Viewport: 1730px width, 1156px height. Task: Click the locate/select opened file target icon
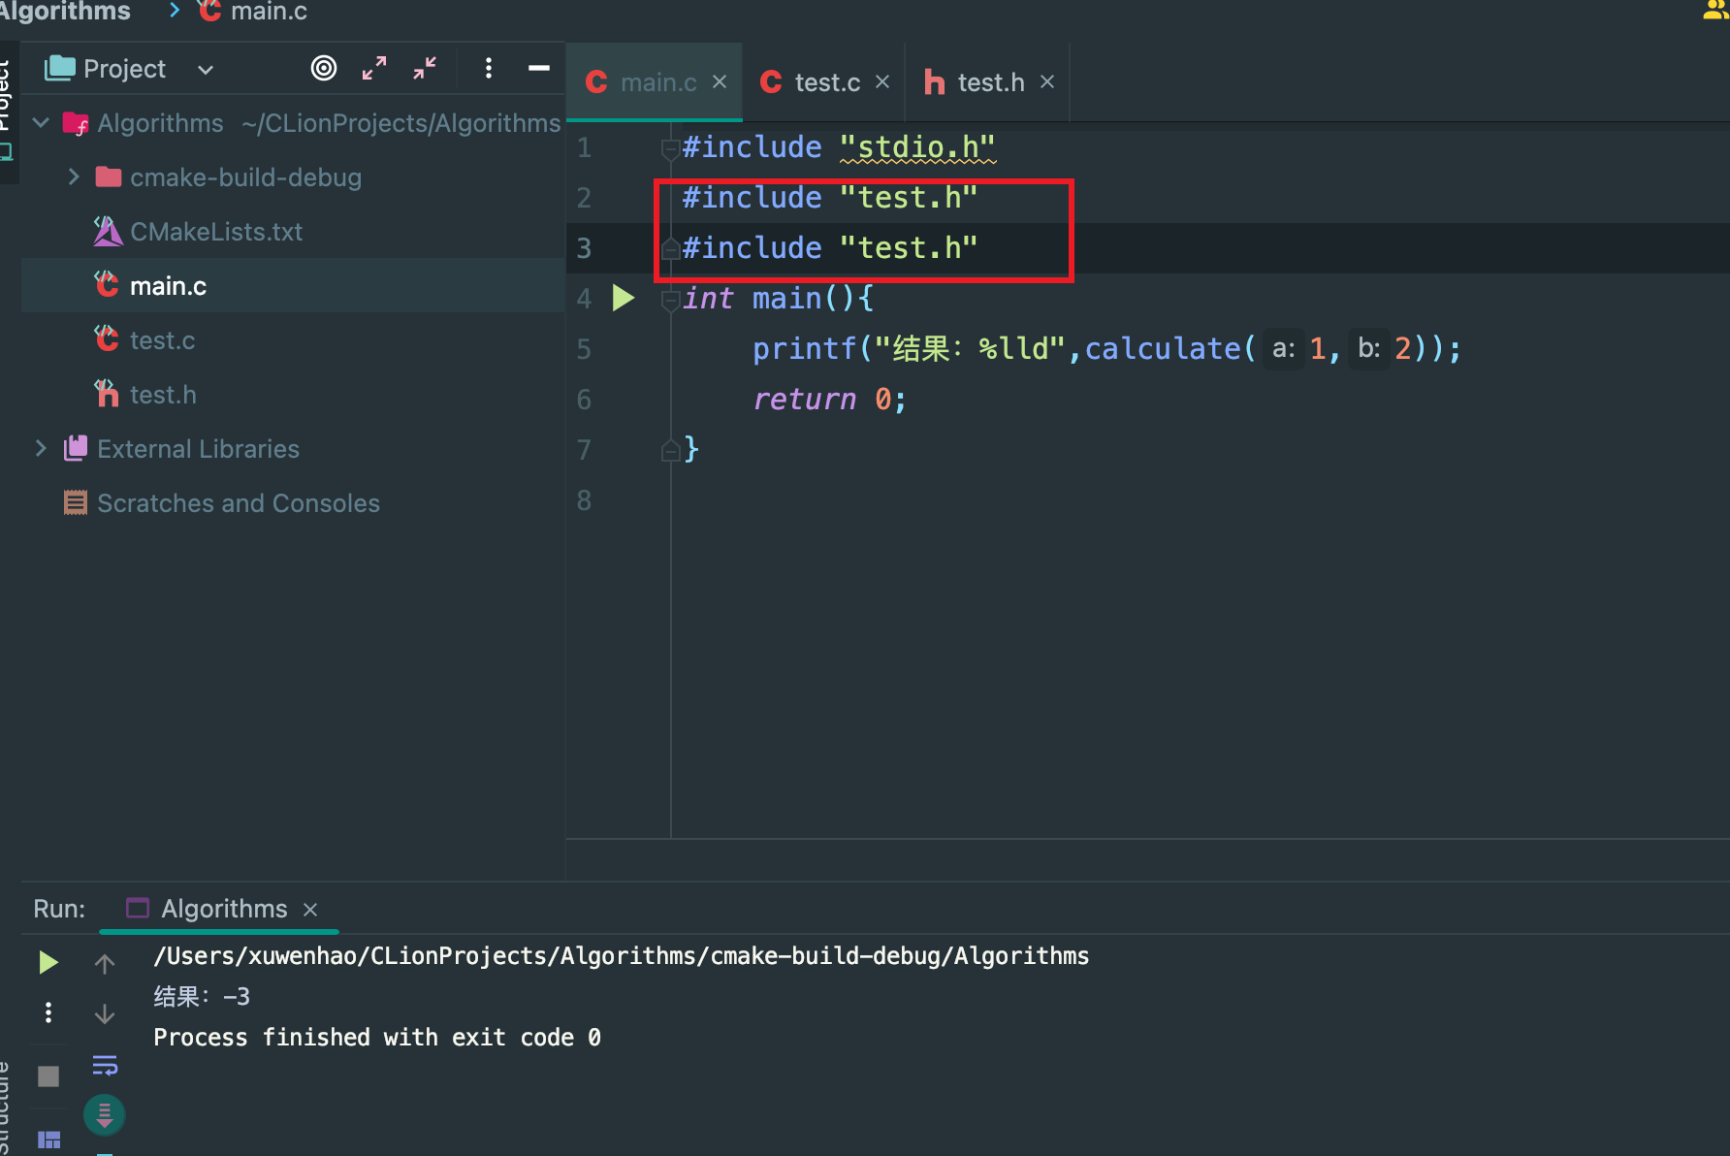pos(324,68)
